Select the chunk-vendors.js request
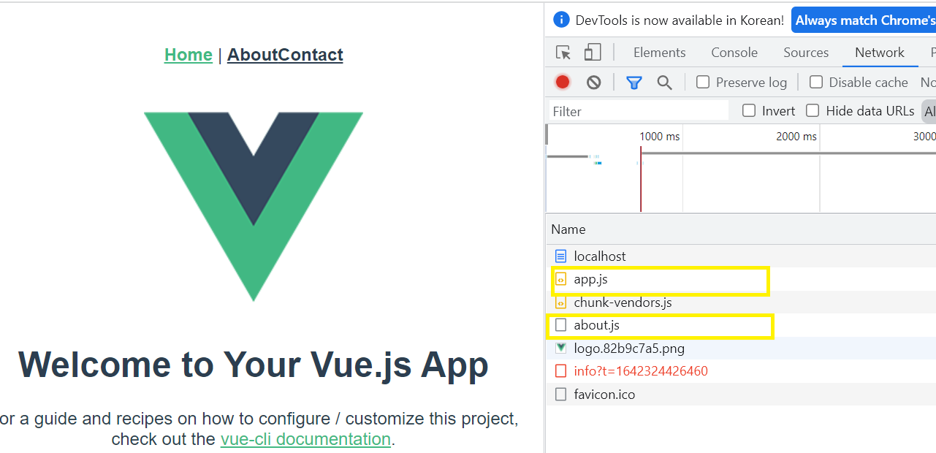 click(x=741, y=302)
